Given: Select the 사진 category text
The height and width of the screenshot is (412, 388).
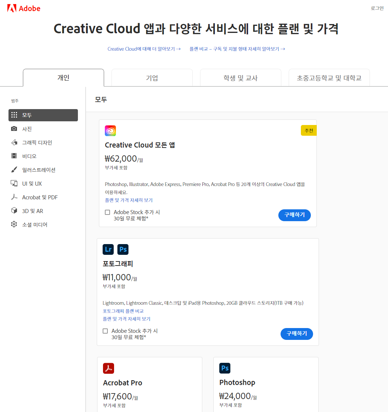Looking at the screenshot, I should click(27, 129).
